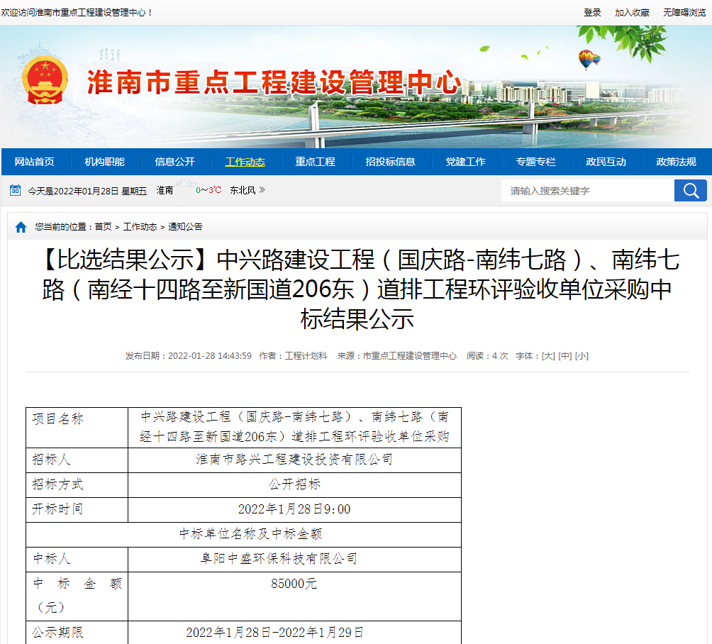
Task: Select the 政民互动 navigation item
Action: [x=606, y=162]
